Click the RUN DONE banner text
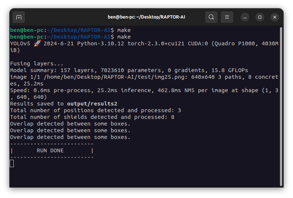Image resolution: width=293 pixels, height=198 pixels. pos(50,150)
